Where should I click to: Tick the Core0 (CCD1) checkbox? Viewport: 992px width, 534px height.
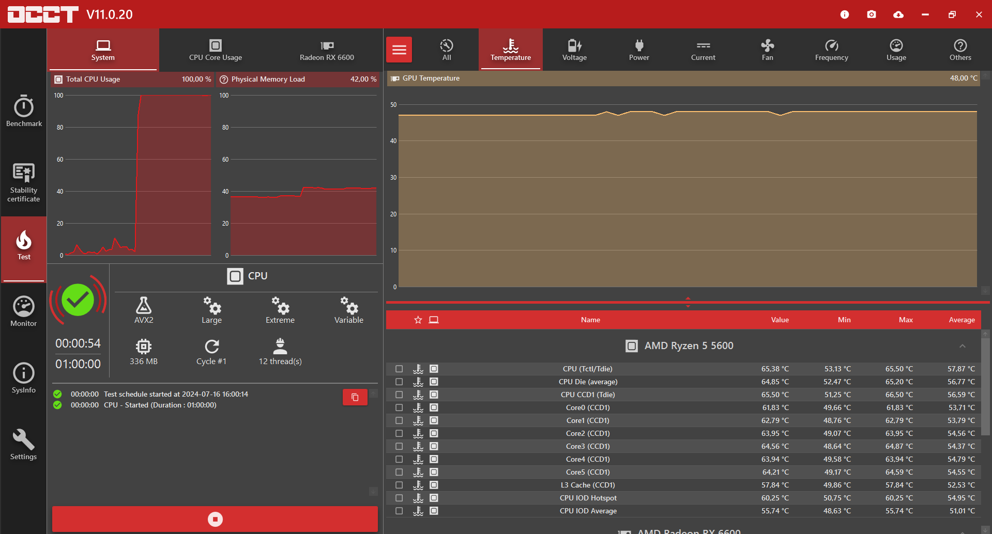click(x=399, y=407)
